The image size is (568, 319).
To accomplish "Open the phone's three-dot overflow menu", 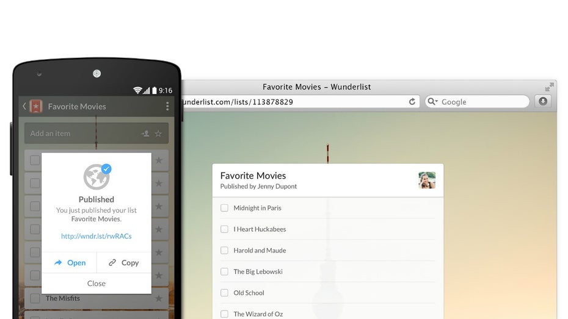I will (x=167, y=106).
